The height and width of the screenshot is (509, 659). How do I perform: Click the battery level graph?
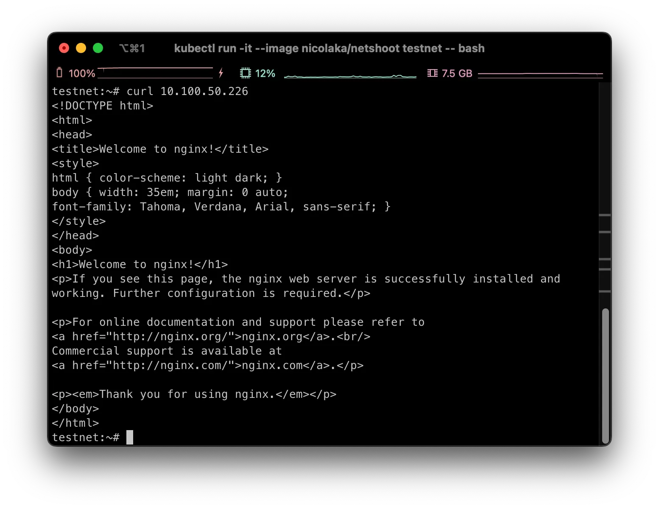click(x=156, y=73)
